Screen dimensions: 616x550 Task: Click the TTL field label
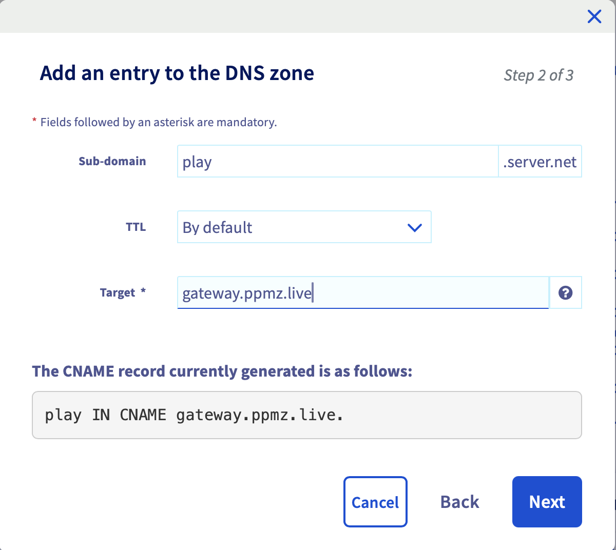[136, 227]
